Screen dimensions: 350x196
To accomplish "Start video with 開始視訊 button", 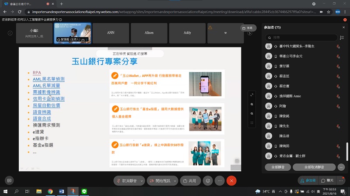I will [160, 181].
